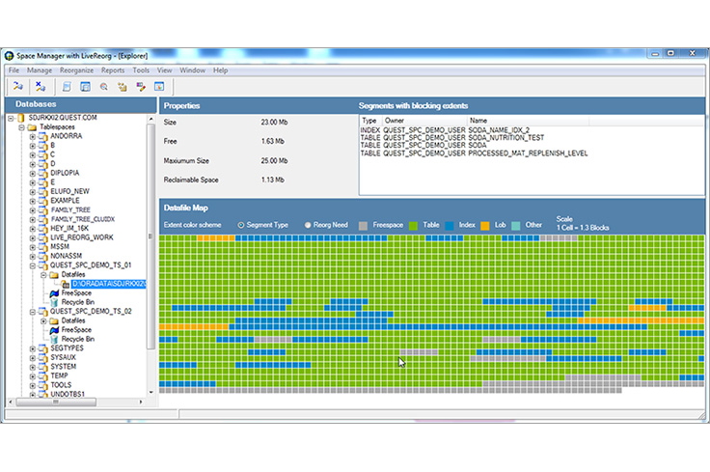Select the SYSAUX tablespace icon

click(x=43, y=358)
